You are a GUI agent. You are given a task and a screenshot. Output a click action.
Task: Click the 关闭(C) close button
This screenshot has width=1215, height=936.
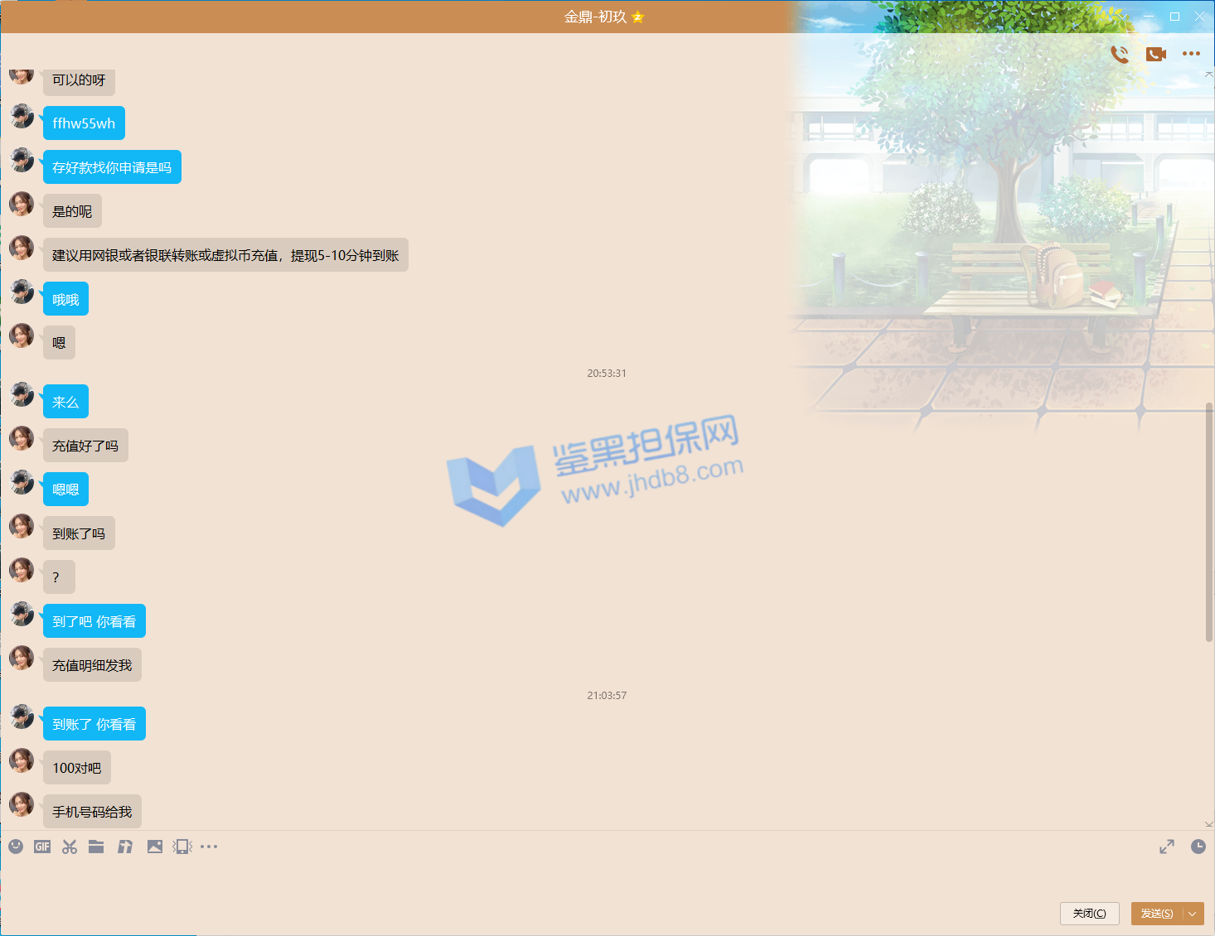[x=1089, y=914]
